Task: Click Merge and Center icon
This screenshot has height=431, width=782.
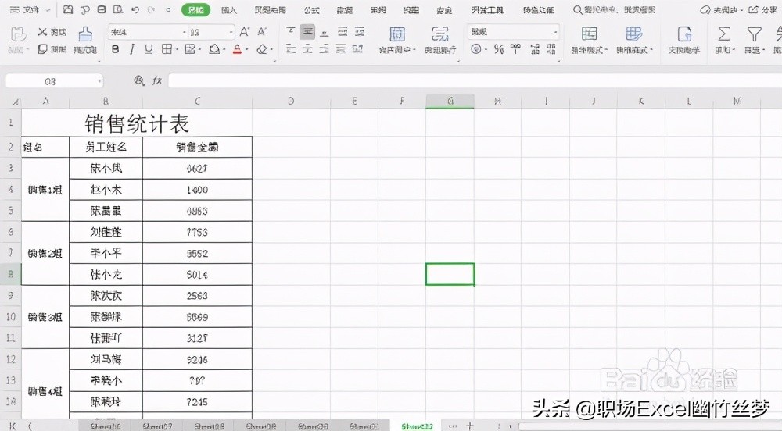Action: click(397, 34)
